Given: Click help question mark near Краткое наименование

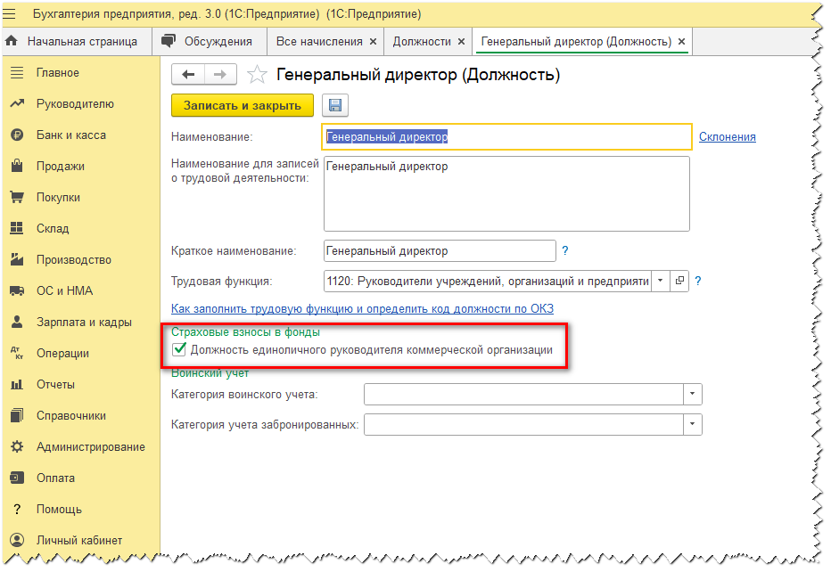Looking at the screenshot, I should (565, 251).
